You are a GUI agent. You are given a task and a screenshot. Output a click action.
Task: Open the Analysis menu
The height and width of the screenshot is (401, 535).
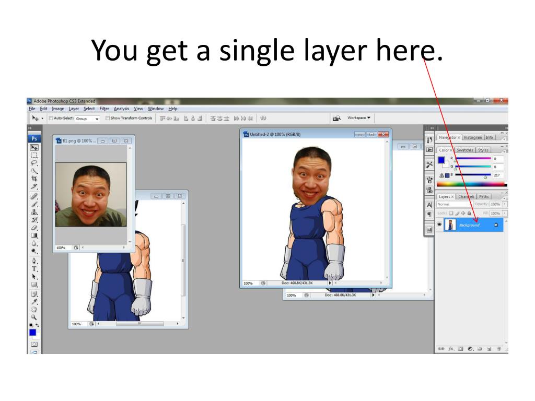[121, 109]
